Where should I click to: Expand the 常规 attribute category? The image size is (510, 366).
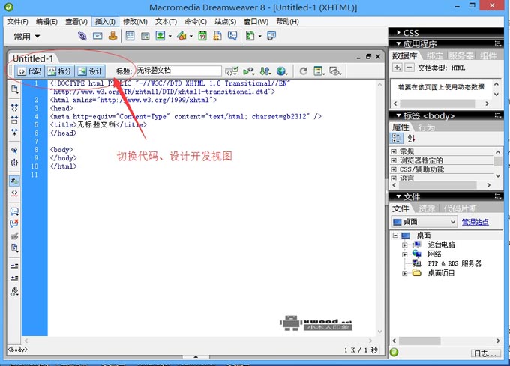click(x=394, y=151)
